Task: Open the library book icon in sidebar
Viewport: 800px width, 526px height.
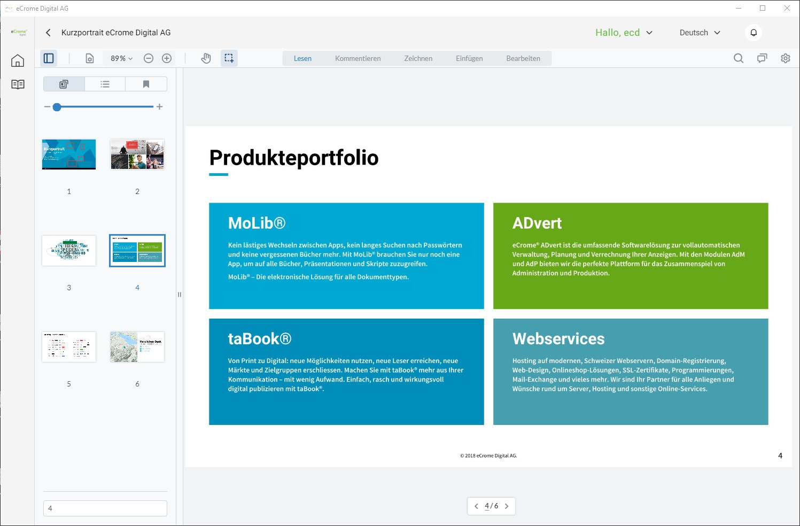Action: [18, 84]
